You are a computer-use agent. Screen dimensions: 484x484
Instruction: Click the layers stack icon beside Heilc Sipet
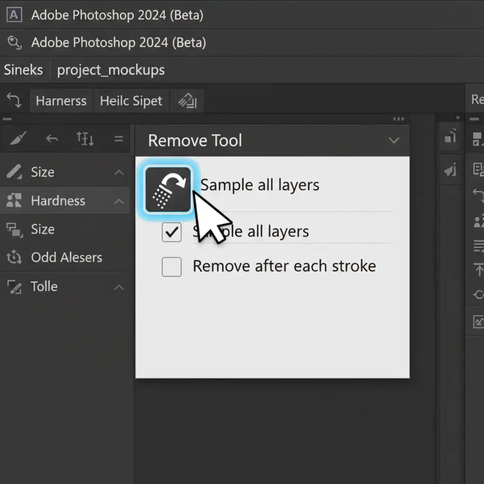(x=187, y=101)
